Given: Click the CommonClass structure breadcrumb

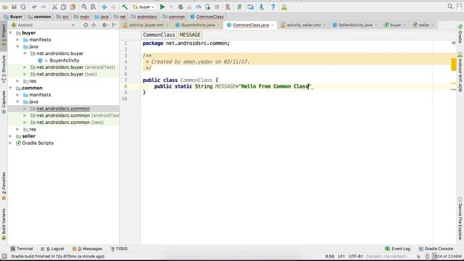Looking at the screenshot, I should tap(159, 35).
